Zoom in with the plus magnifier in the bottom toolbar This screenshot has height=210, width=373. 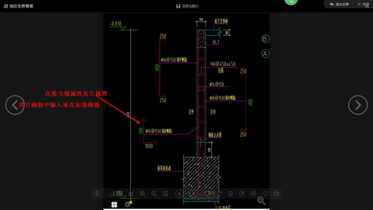pos(143,194)
